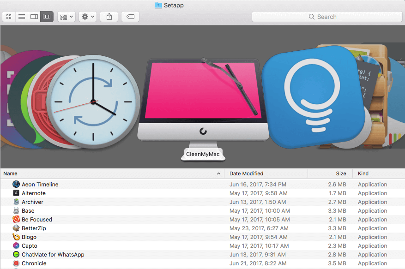Click the Edit Tags button
Screen dimensions: 405x269
pyautogui.click(x=130, y=17)
